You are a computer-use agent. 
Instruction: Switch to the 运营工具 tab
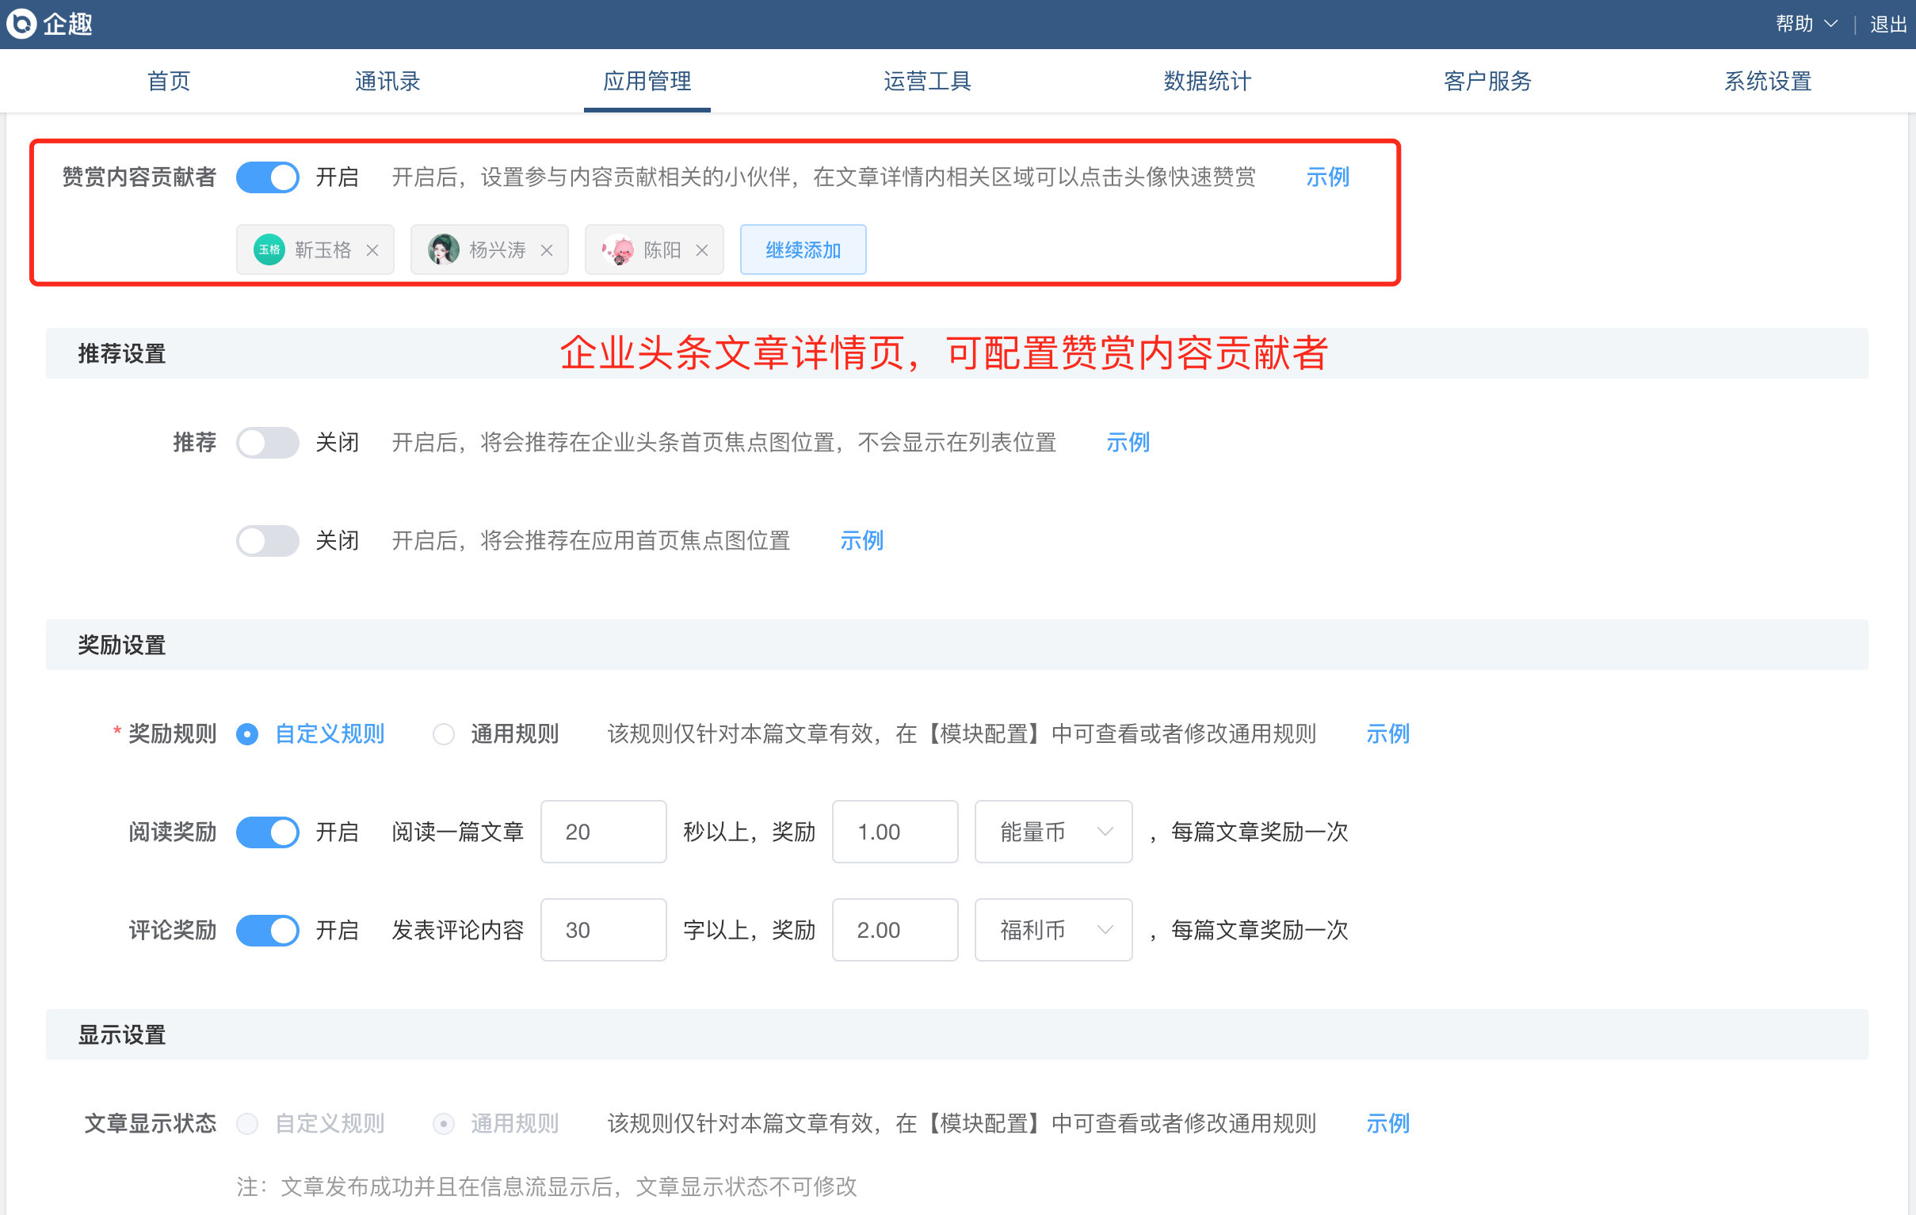927,81
